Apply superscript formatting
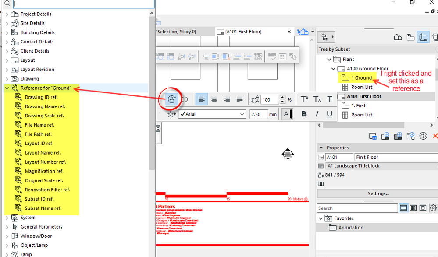This screenshot has width=438, height=257. pyautogui.click(x=304, y=99)
